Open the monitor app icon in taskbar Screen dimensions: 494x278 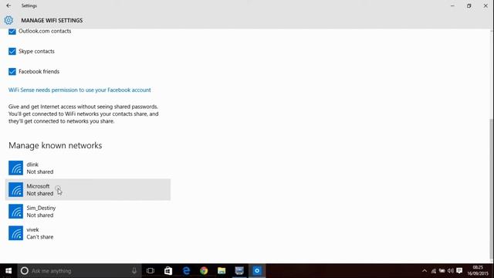point(239,271)
